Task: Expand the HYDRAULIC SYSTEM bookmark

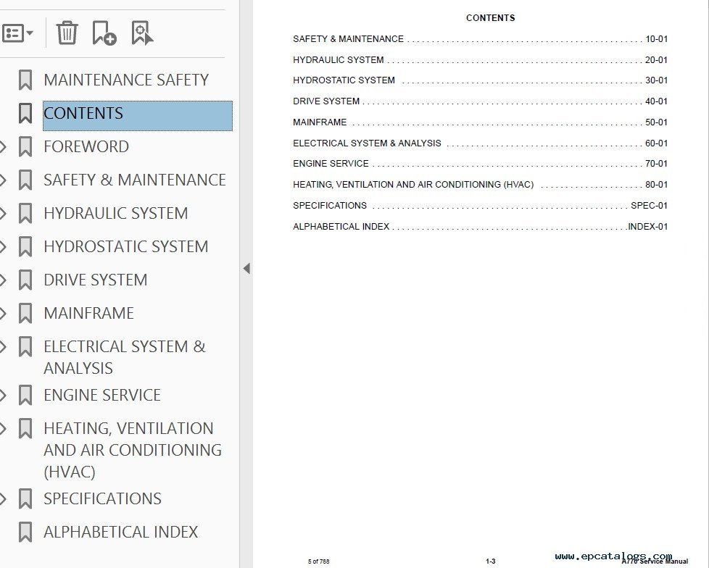Action: 4,214
